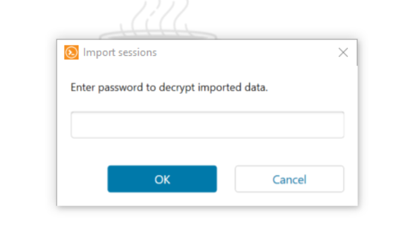
Task: Click the decrypt imported data label
Action: click(169, 87)
